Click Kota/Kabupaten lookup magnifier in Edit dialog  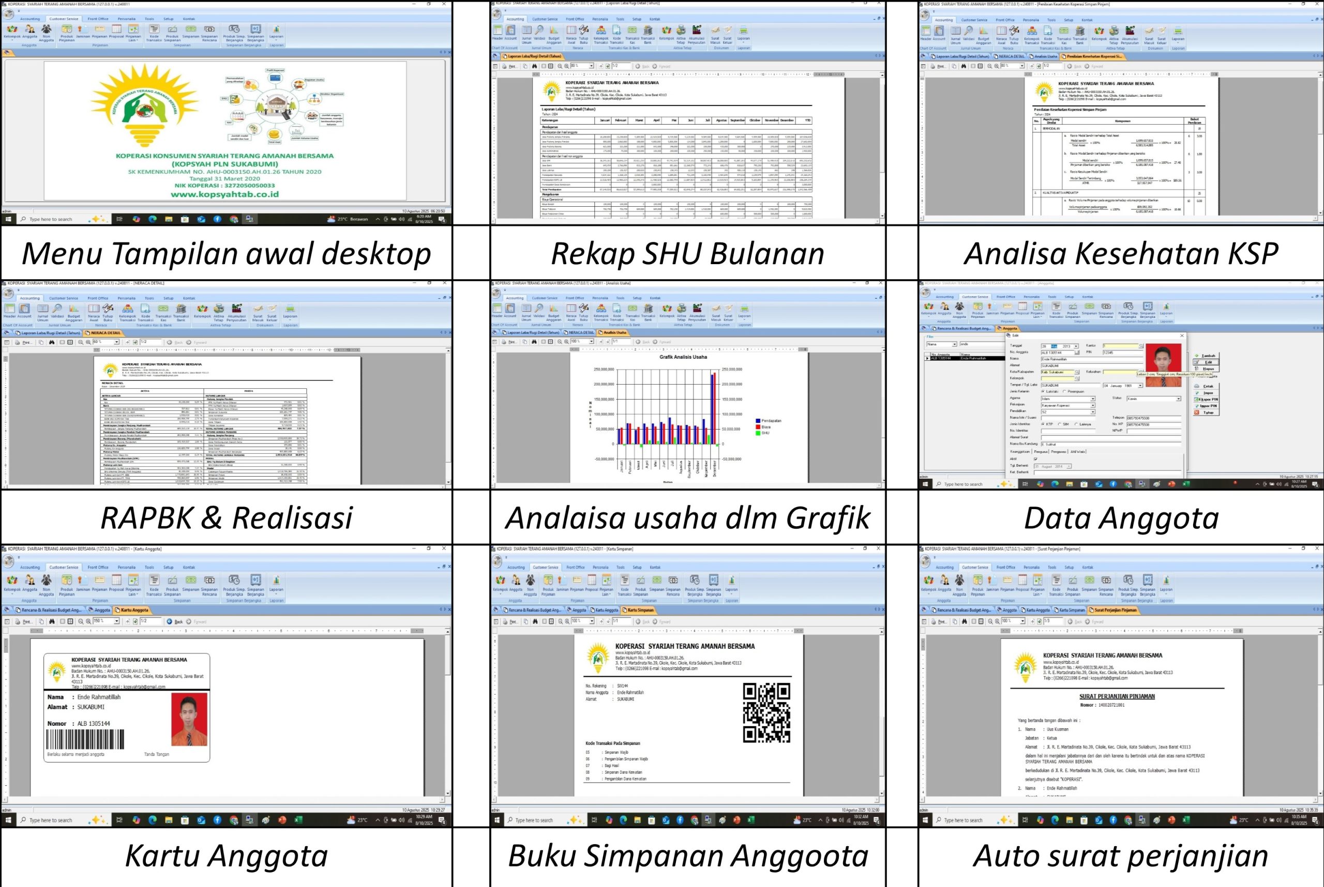click(1077, 372)
